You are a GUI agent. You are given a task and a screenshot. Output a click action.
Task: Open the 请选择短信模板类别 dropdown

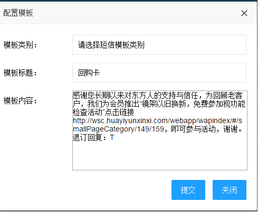tap(159, 45)
